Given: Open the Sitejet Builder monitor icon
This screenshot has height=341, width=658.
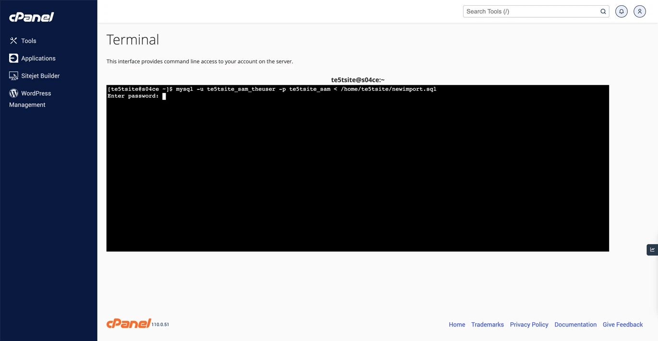Looking at the screenshot, I should click(13, 76).
